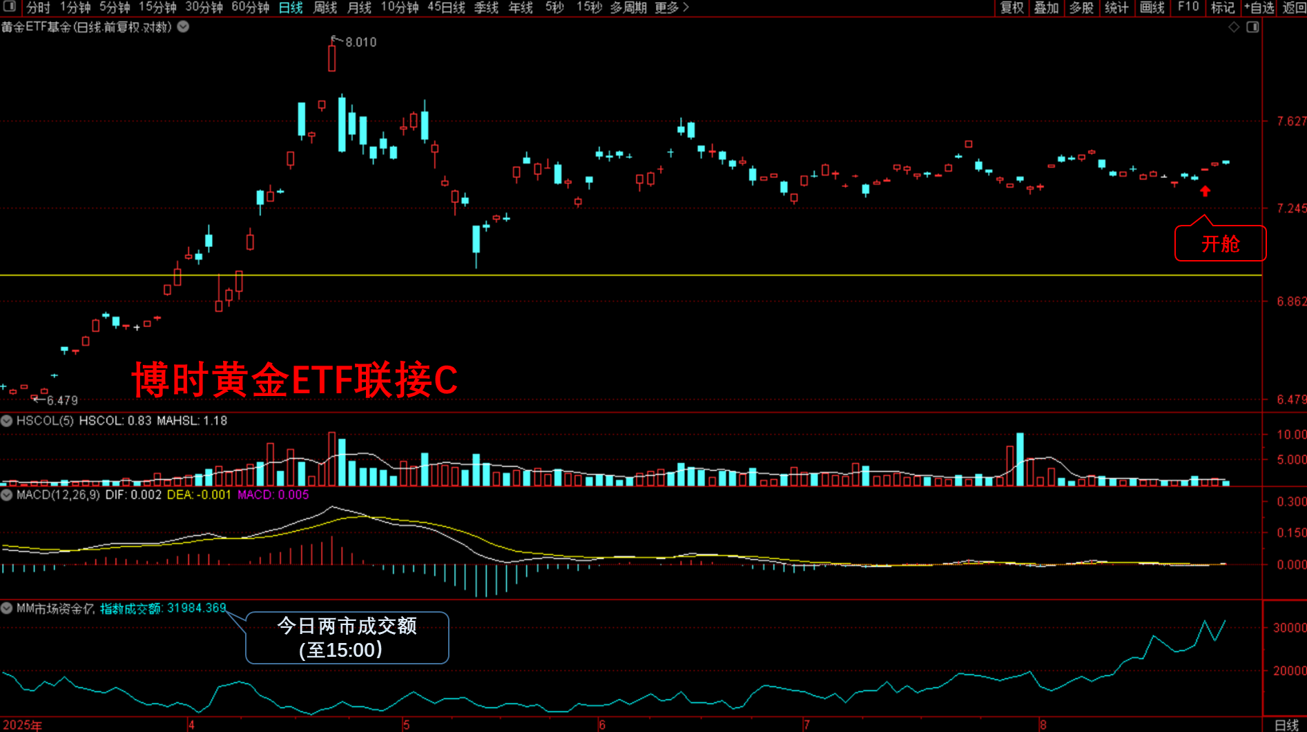The width and height of the screenshot is (1307, 732).
Task: Select the 年线 yearly tab
Action: tap(521, 8)
